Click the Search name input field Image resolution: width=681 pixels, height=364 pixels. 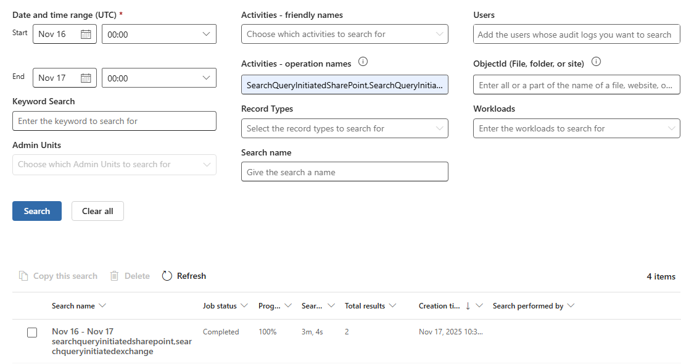(344, 172)
